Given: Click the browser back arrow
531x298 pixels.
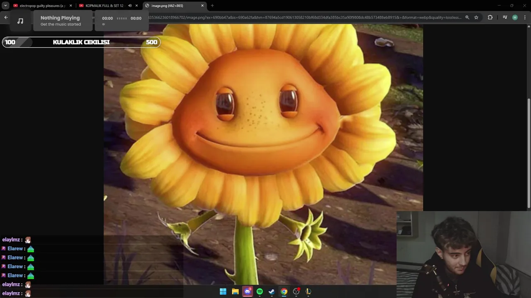Looking at the screenshot, I should (6, 17).
